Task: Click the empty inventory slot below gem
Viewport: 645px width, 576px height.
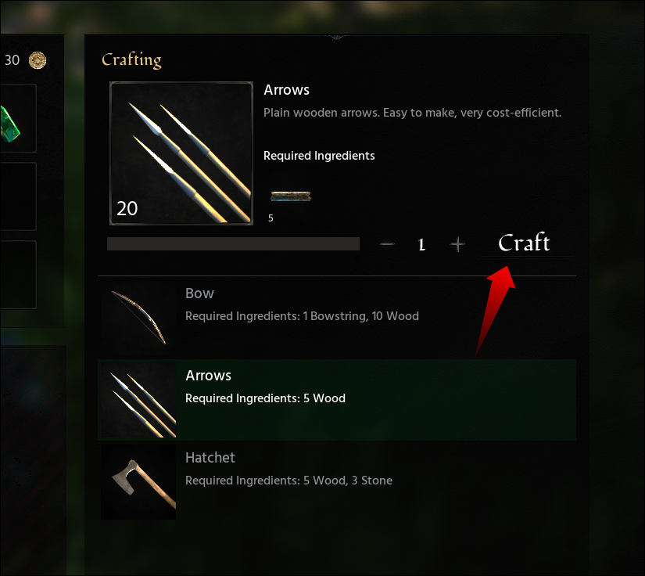Action: [x=18, y=196]
